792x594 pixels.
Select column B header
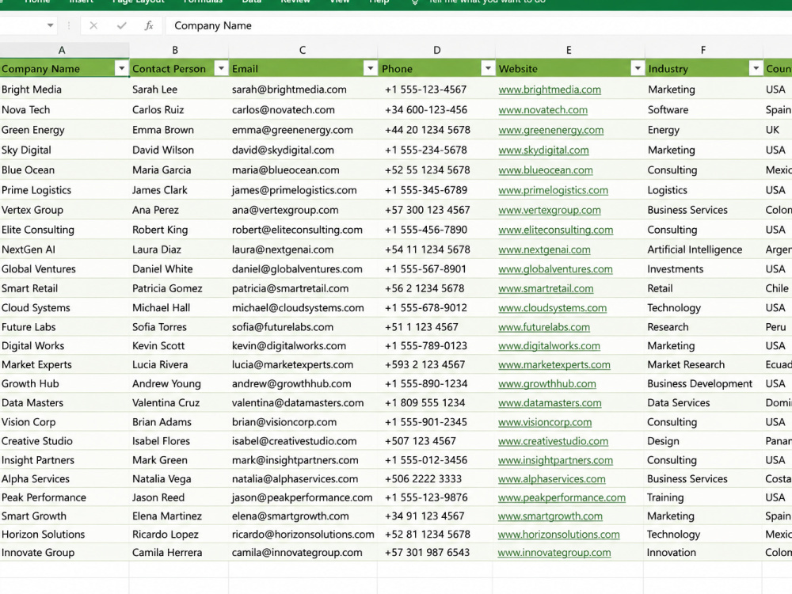175,50
